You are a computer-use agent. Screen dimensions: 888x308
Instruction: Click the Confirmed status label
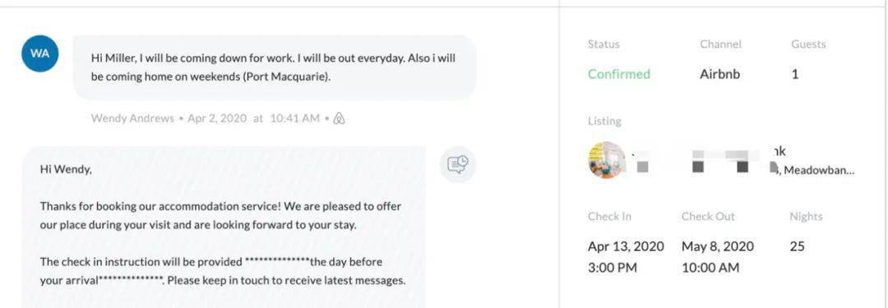619,74
